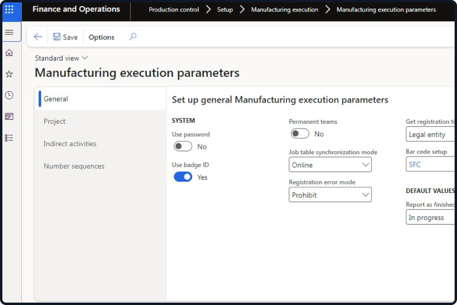Viewport: 457px width, 305px height.
Task: Click the DEFAULT VALUES section heading
Action: (430, 191)
